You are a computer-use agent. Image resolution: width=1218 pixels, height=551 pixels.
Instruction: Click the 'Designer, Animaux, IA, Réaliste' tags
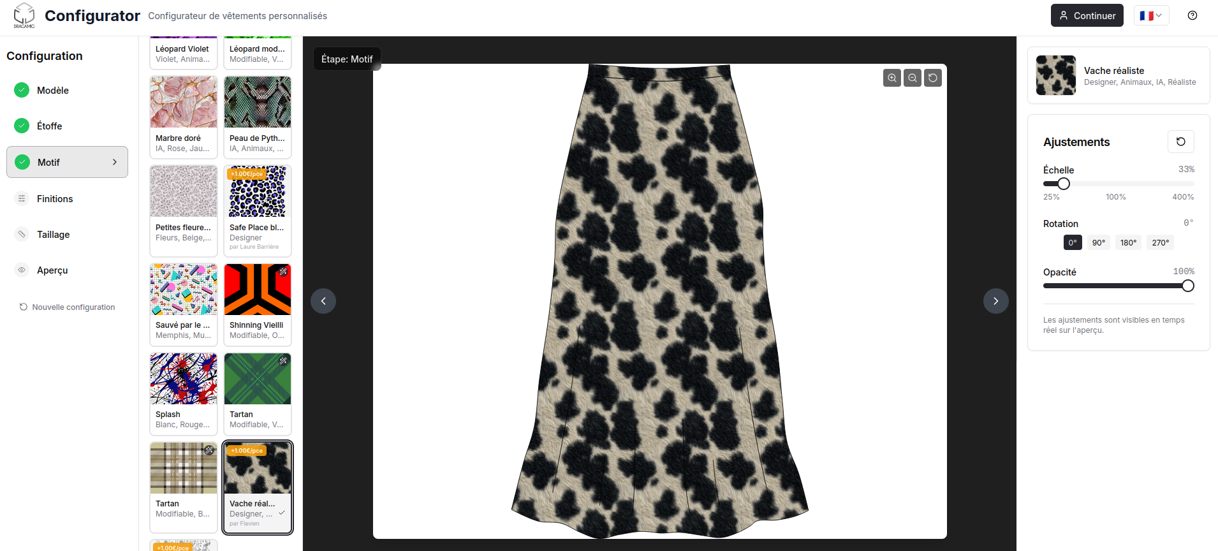pos(1140,82)
